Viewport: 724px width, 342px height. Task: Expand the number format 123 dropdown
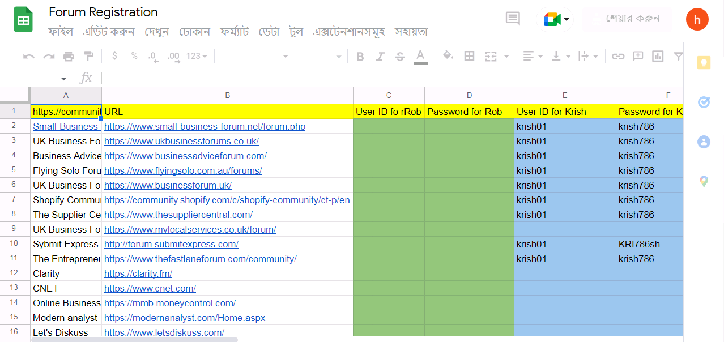pyautogui.click(x=197, y=56)
